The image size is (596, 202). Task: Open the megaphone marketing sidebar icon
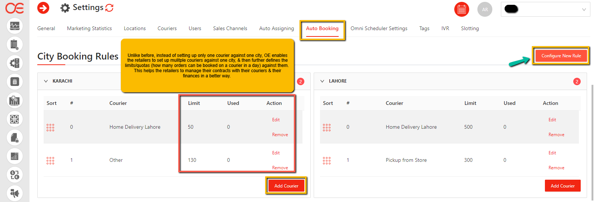[x=15, y=193]
